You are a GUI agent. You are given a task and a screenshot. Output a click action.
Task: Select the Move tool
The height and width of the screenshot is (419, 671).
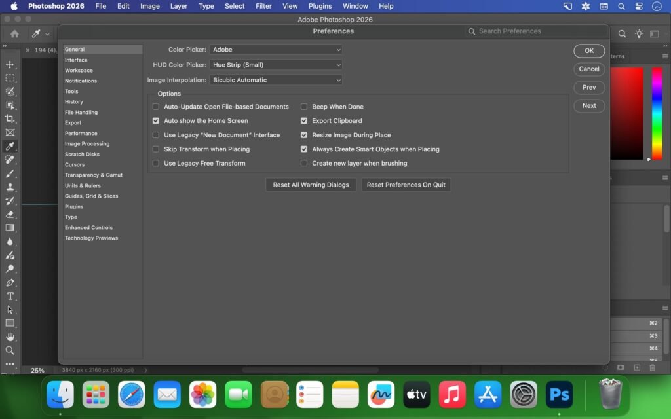[x=10, y=64]
